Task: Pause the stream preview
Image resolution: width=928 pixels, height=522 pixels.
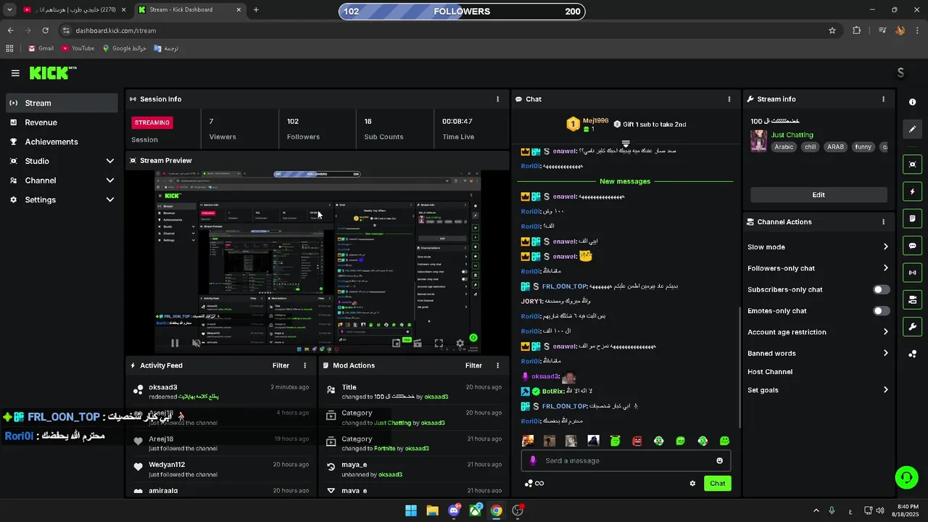Action: coord(175,343)
